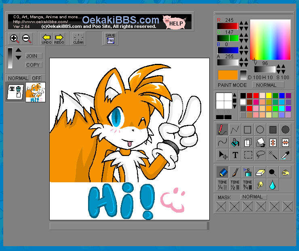This screenshot has width=299, height=251.
Task: Pick the pure blue palette swatch
Action: pos(282,95)
